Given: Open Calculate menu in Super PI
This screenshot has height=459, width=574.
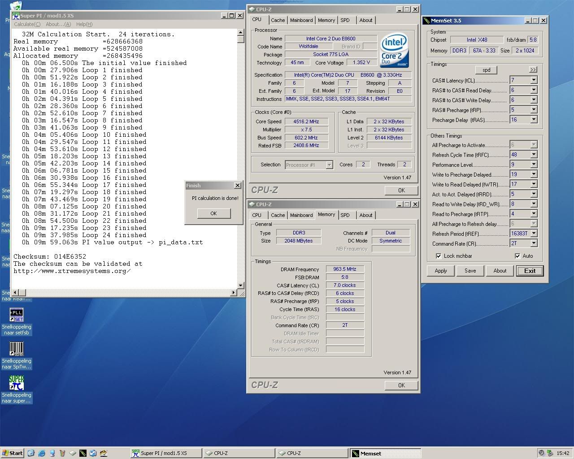Looking at the screenshot, I should (x=27, y=24).
